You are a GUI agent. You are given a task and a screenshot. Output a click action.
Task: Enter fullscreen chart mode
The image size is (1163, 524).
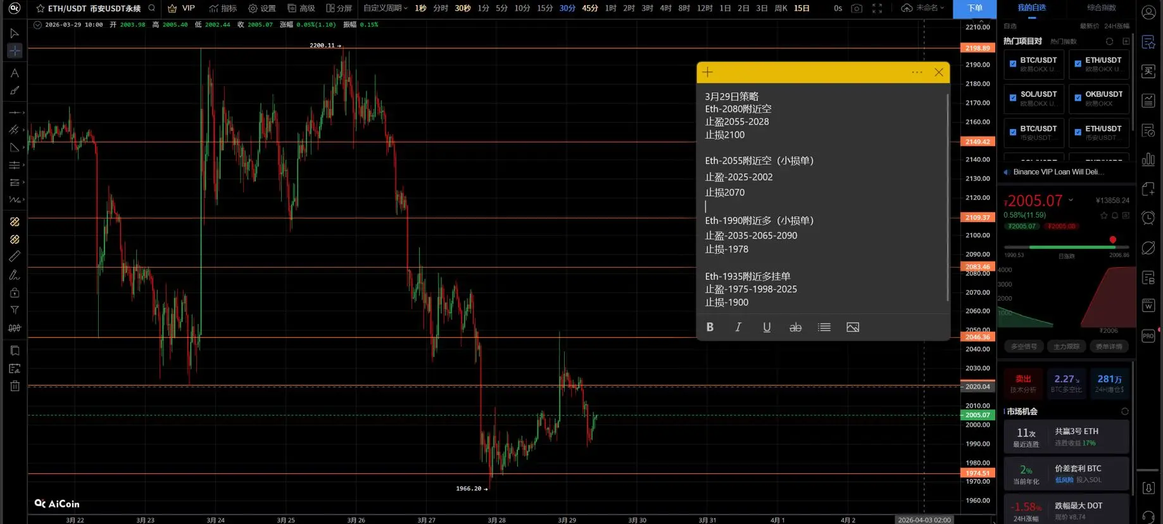tap(877, 8)
